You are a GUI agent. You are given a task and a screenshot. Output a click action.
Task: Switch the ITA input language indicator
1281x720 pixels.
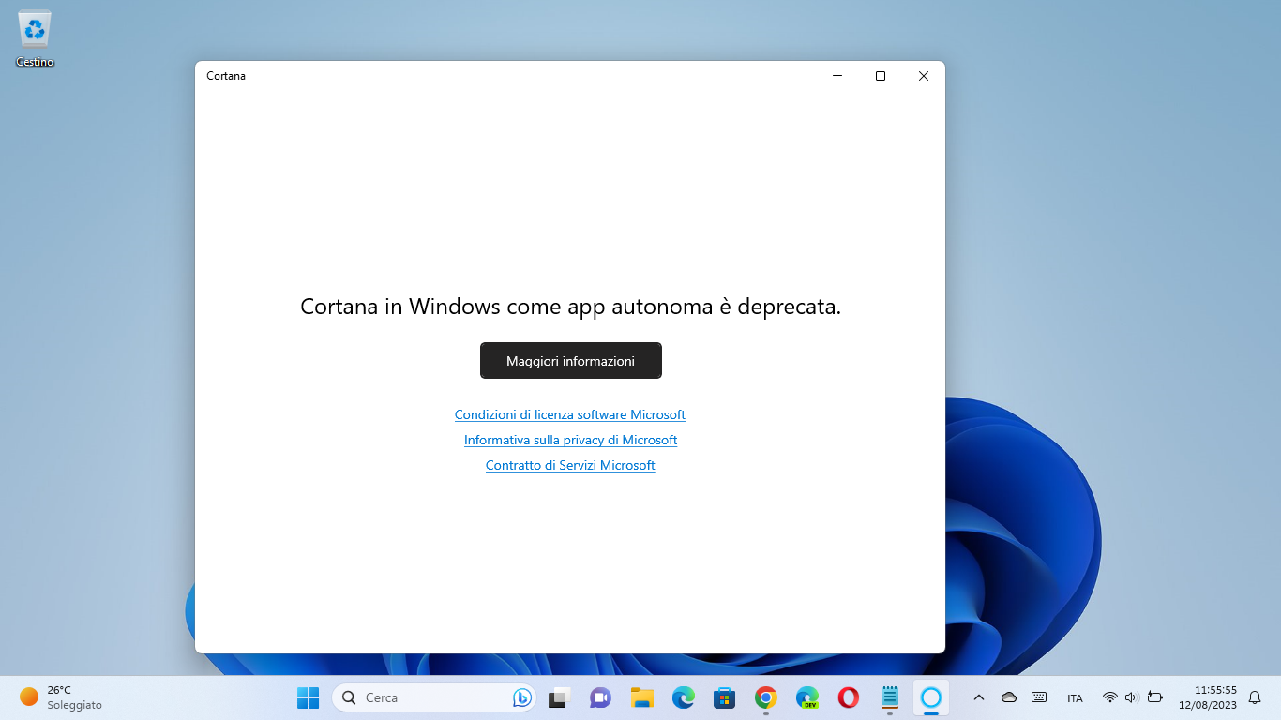pyautogui.click(x=1075, y=698)
